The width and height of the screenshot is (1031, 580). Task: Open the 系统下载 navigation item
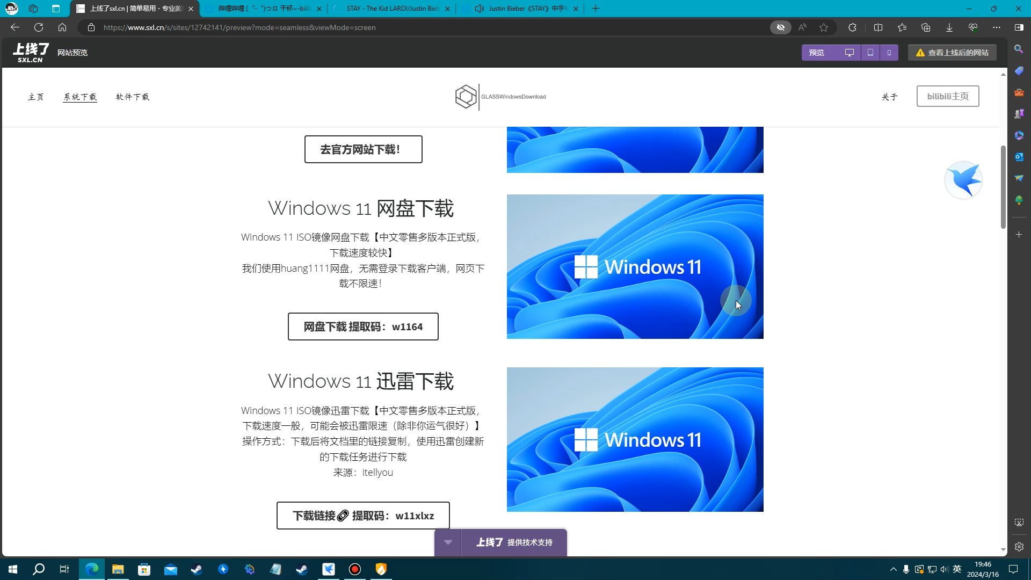pos(80,97)
